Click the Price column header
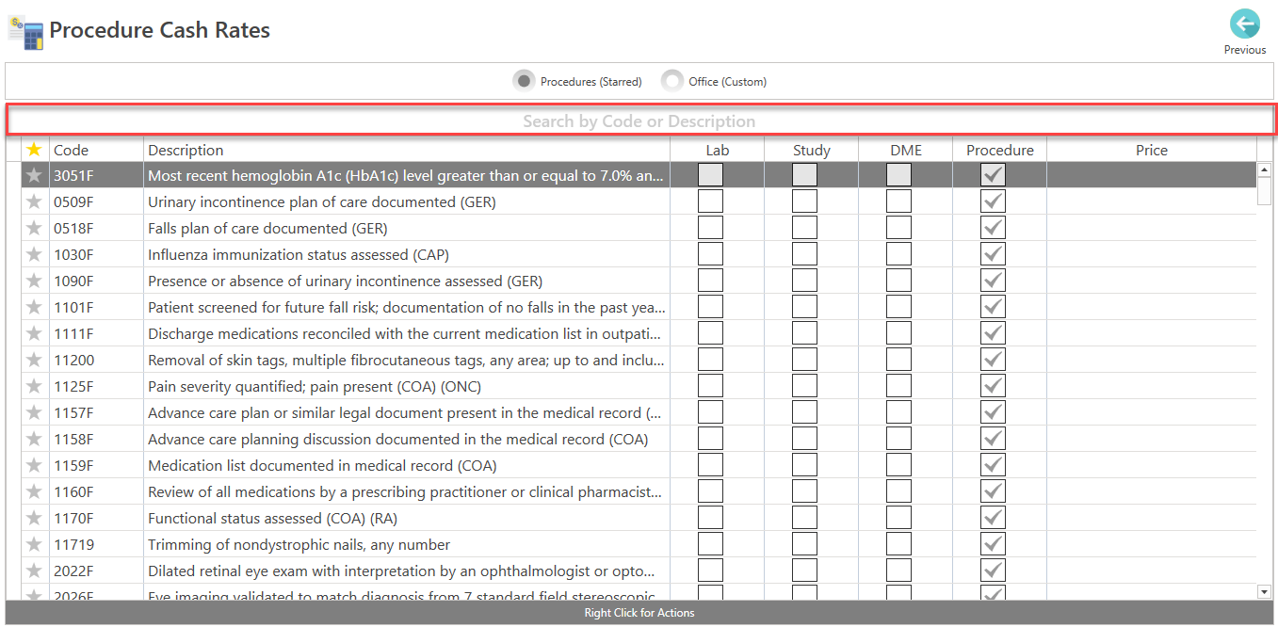 1152,150
